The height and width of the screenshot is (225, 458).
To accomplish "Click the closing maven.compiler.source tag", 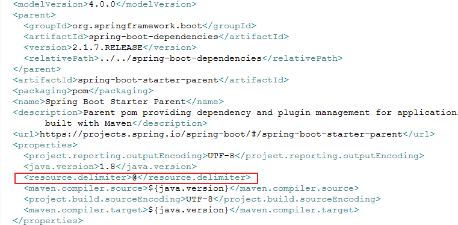I will 294,188.
